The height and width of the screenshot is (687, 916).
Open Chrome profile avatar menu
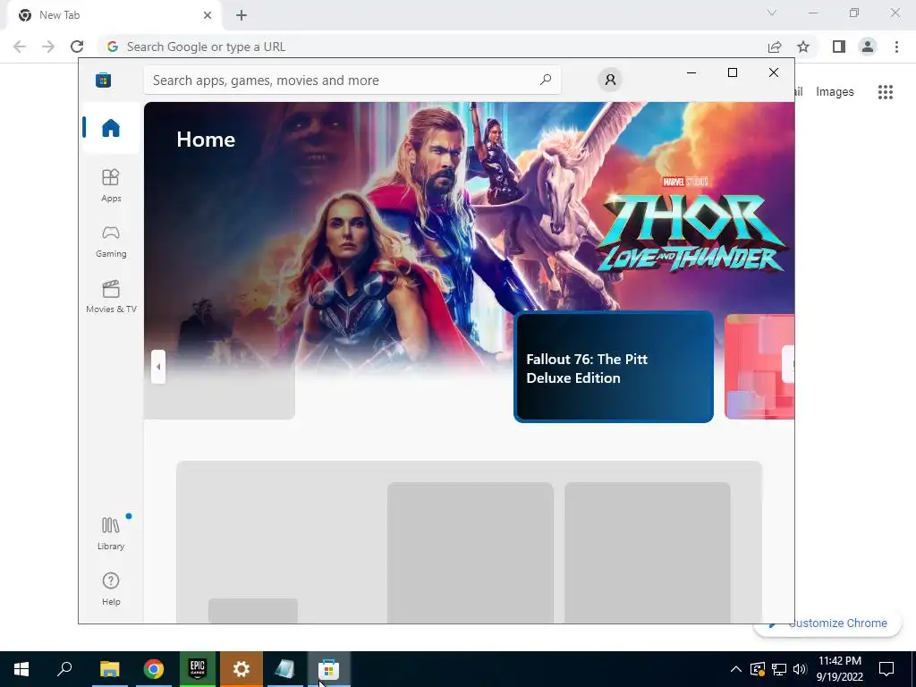tap(868, 47)
